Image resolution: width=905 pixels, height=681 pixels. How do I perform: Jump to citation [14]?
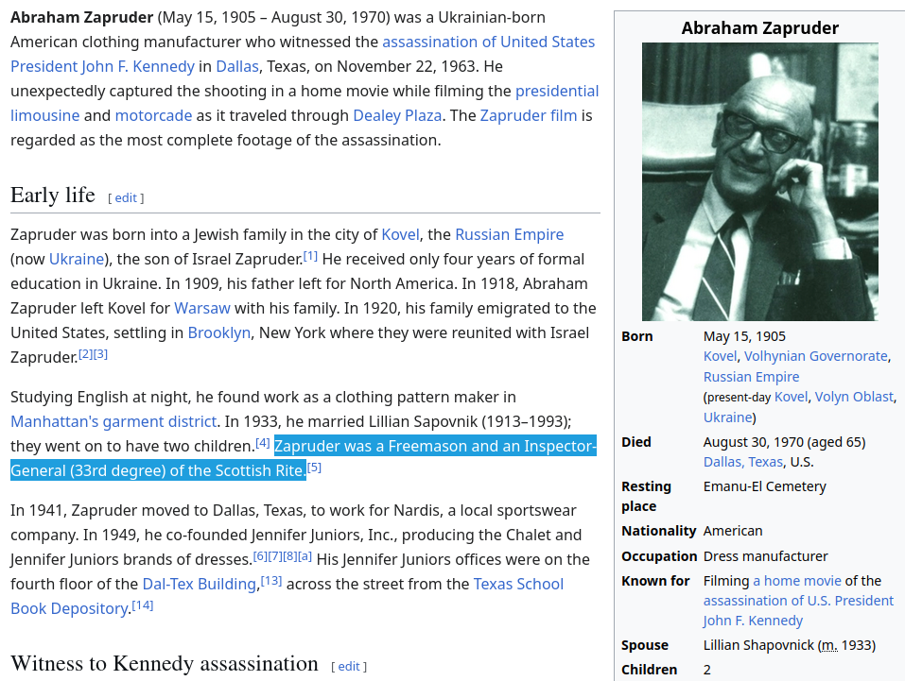coord(143,604)
